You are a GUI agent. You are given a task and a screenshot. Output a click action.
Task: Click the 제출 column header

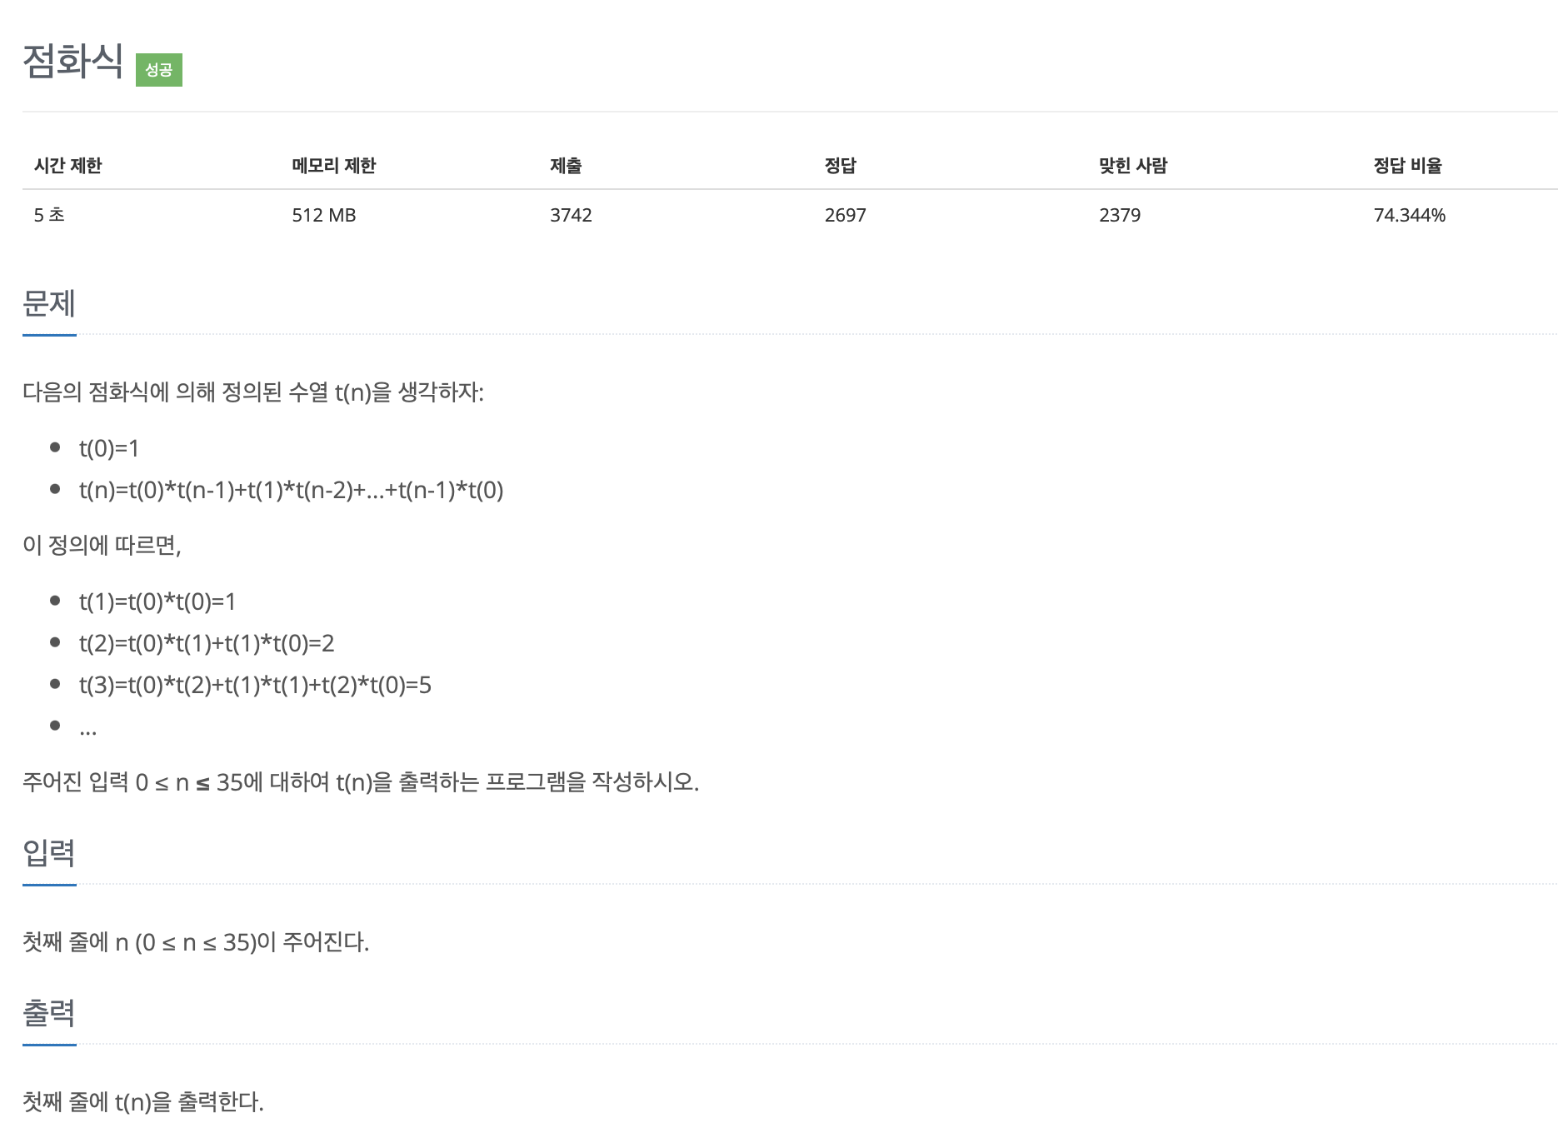[566, 166]
